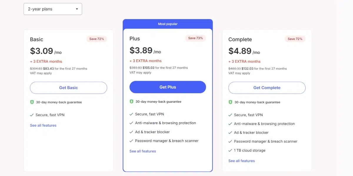This screenshot has height=176, width=353.
Task: Click the Save 72% badge on Complete
Action: click(x=295, y=39)
